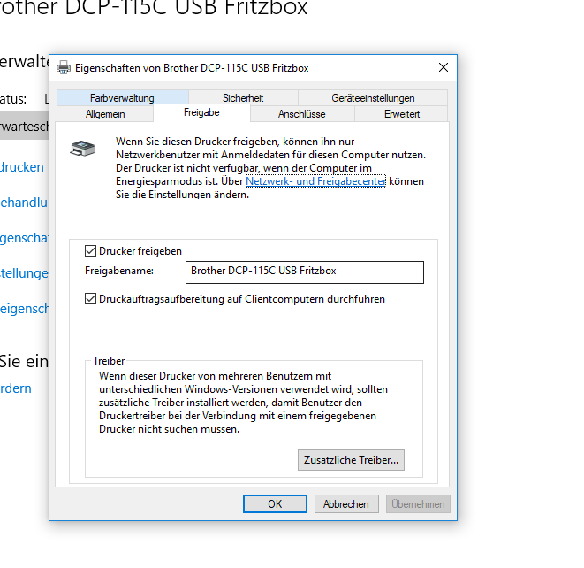Click the Treiber group box heading

(x=109, y=361)
